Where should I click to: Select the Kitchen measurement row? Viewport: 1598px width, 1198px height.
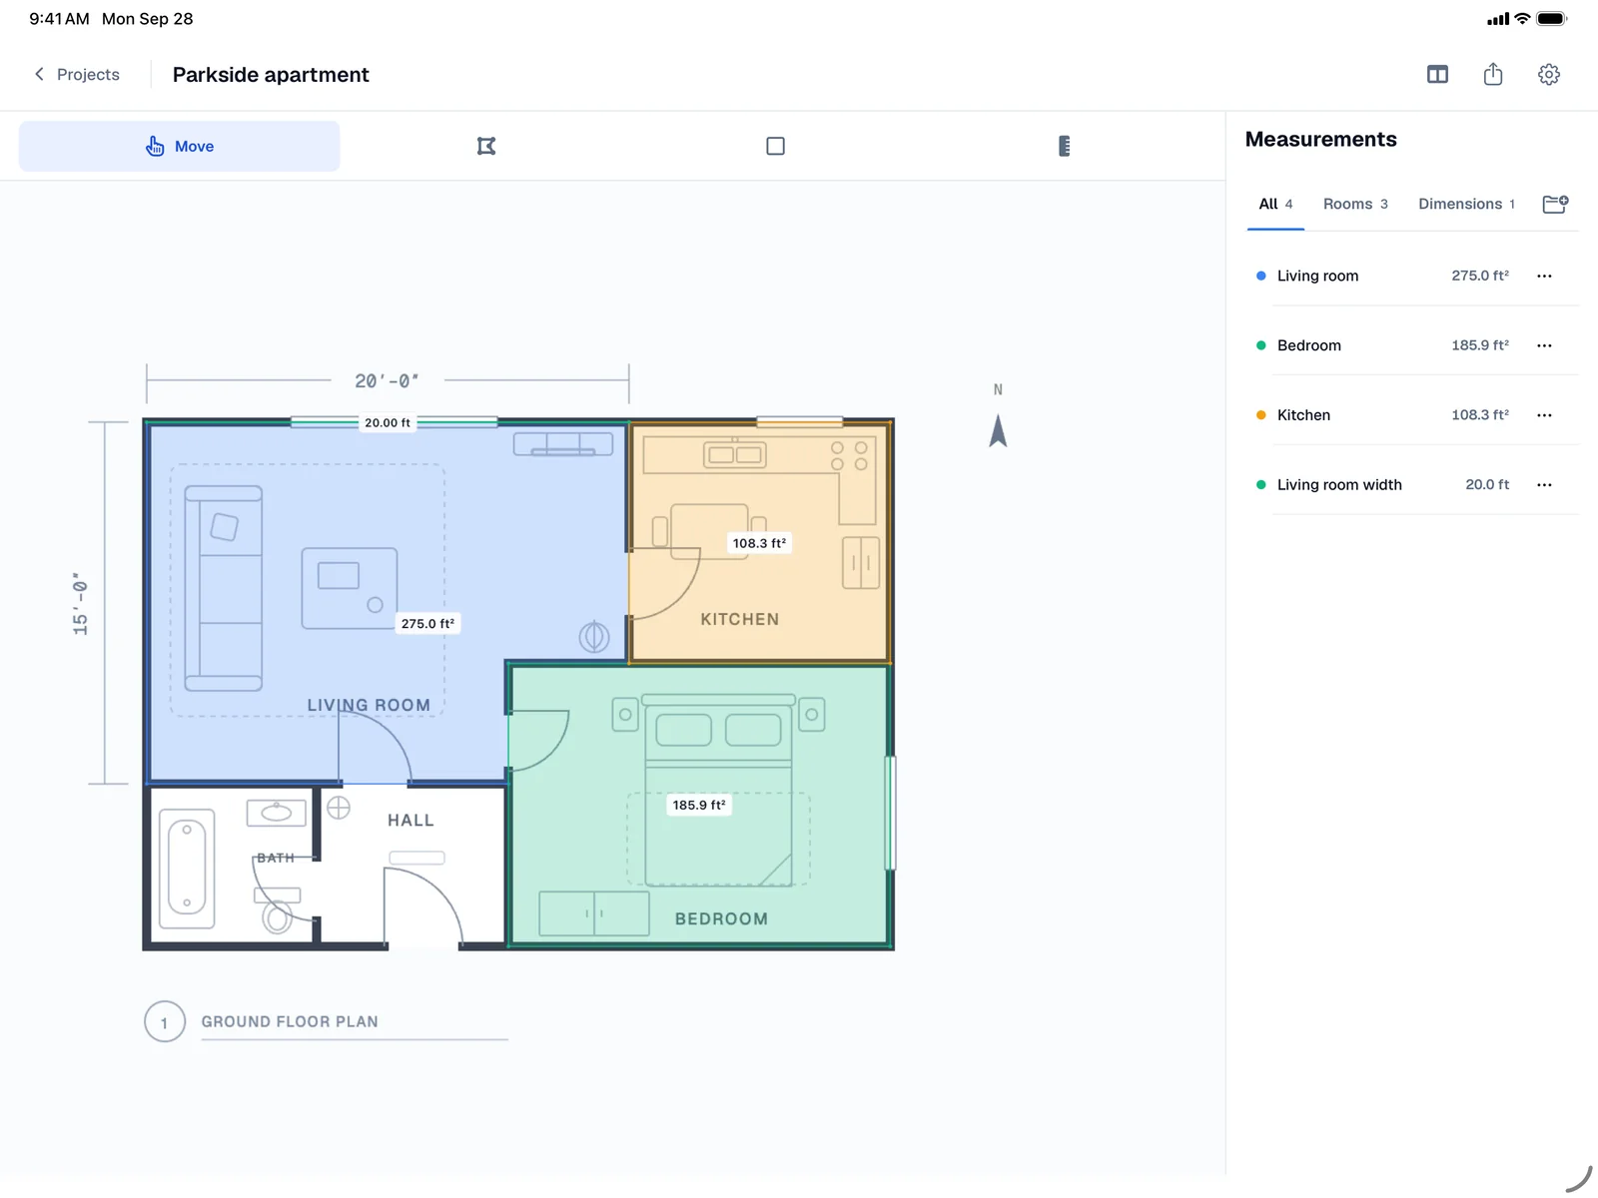pos(1412,415)
